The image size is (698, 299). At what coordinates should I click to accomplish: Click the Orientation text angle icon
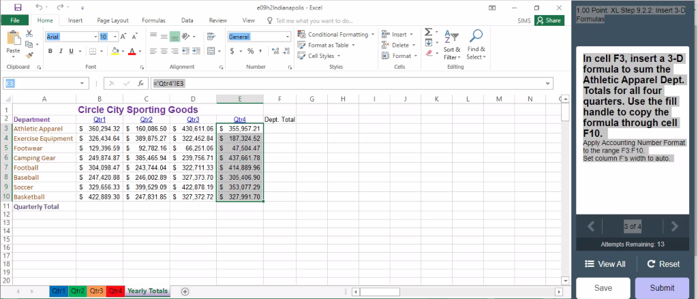(x=185, y=37)
